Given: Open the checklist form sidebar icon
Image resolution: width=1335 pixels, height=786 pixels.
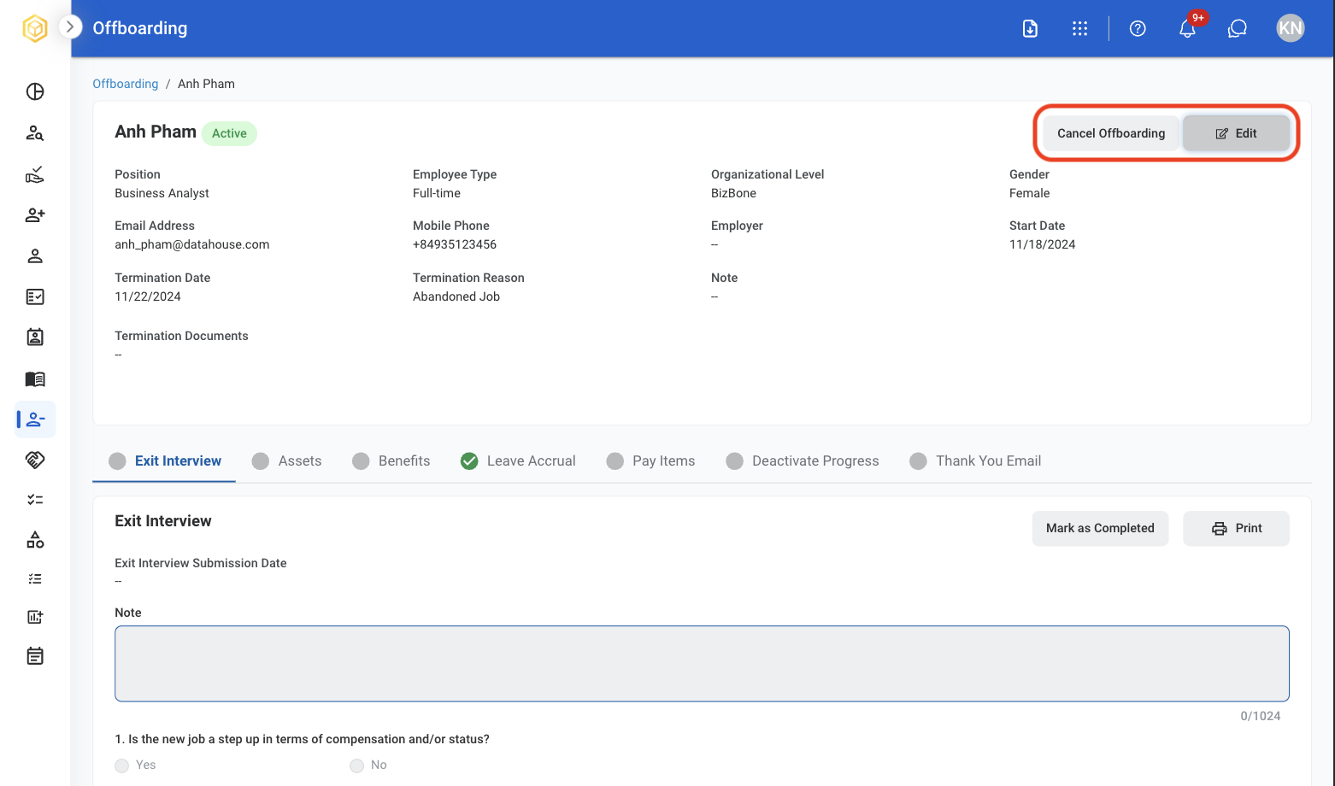Looking at the screenshot, I should point(35,296).
